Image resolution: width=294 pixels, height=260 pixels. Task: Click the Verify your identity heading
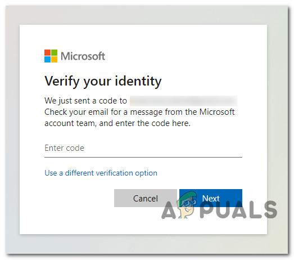[103, 82]
